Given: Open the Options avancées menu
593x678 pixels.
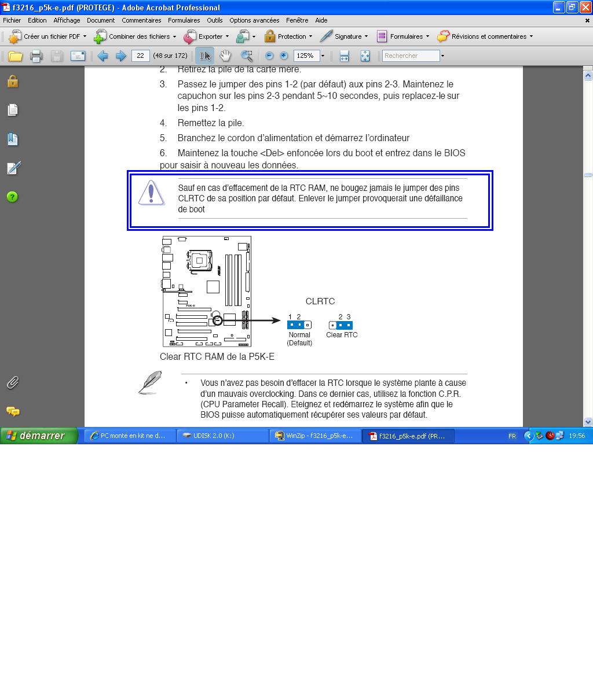Looking at the screenshot, I should (x=254, y=20).
